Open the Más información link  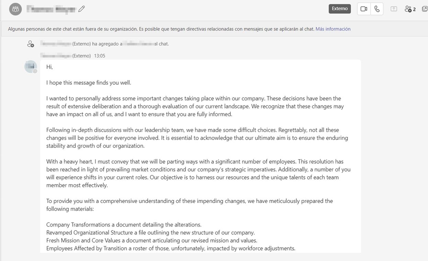(333, 29)
